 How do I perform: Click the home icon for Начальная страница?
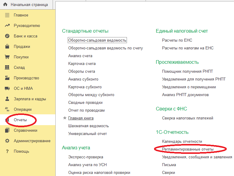pos(5,4)
